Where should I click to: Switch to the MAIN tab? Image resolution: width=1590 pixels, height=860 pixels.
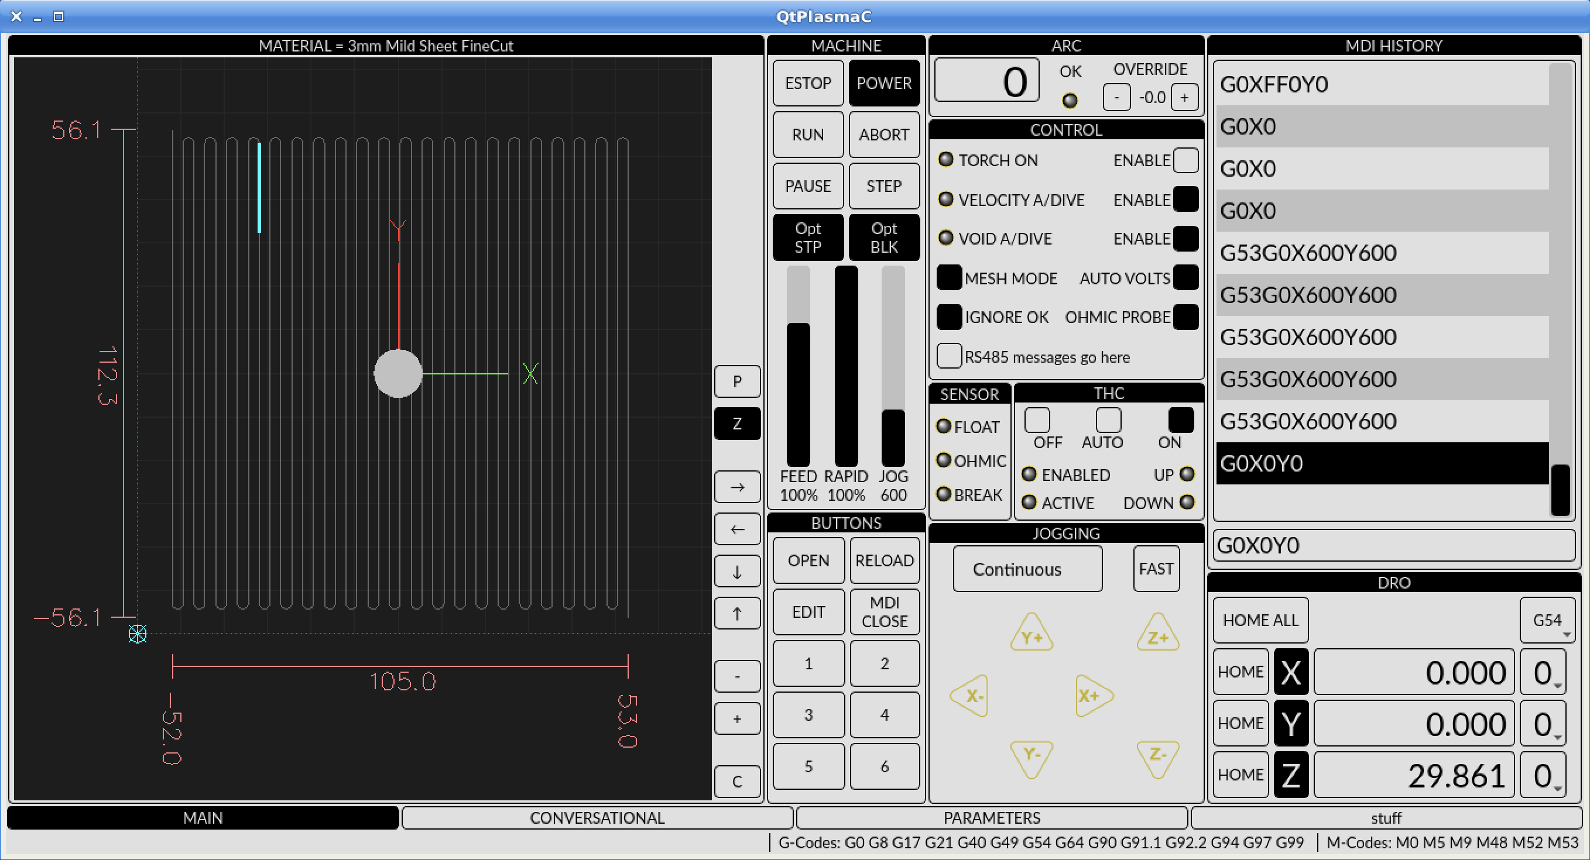[x=203, y=818]
